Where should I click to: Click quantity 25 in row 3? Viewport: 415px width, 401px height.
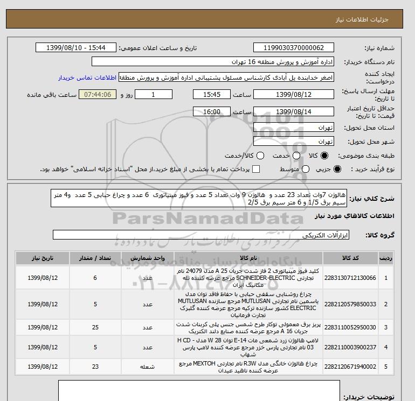pyautogui.click(x=95, y=327)
